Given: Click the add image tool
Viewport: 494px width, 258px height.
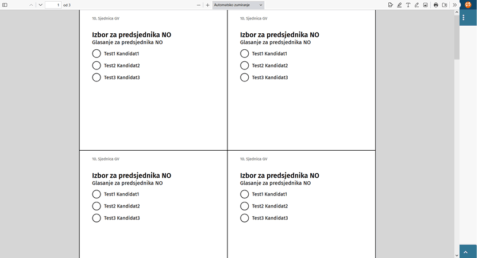Looking at the screenshot, I should click(x=425, y=5).
